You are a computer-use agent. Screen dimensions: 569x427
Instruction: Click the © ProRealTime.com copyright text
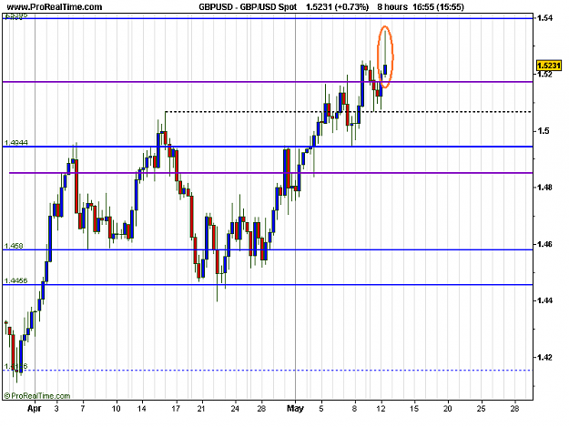[37, 396]
